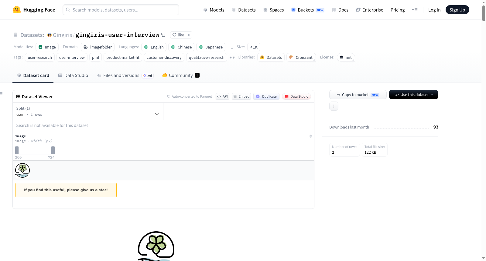Image resolution: width=486 pixels, height=261 pixels.
Task: Copy dataset name with the copy icon
Action: coord(163,35)
